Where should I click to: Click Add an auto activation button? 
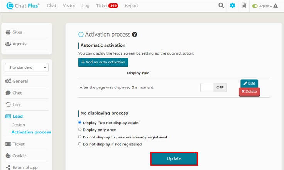[103, 62]
